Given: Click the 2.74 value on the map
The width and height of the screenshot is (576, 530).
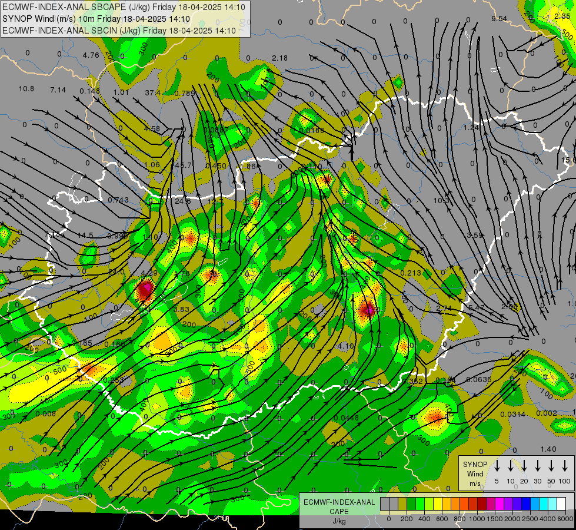Looking at the screenshot, I should click(444, 308).
